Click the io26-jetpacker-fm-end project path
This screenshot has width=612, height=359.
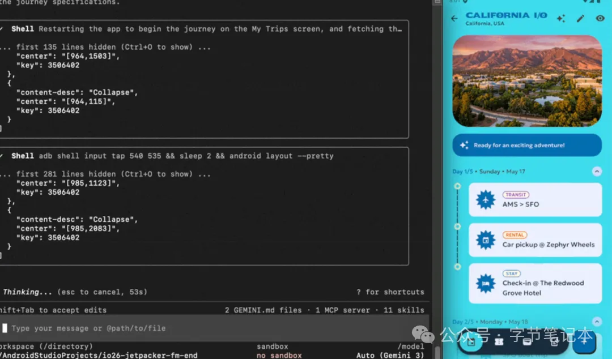point(99,356)
